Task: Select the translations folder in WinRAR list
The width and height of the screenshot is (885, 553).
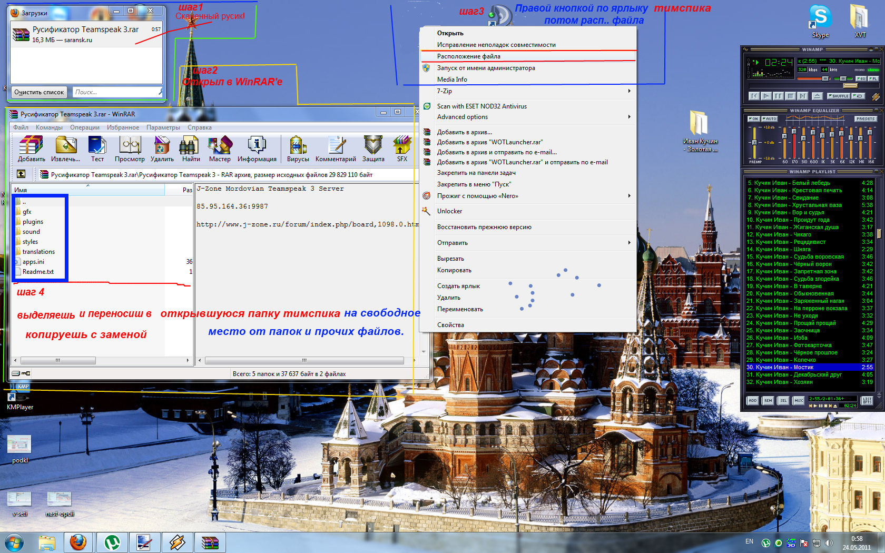Action: click(x=38, y=252)
